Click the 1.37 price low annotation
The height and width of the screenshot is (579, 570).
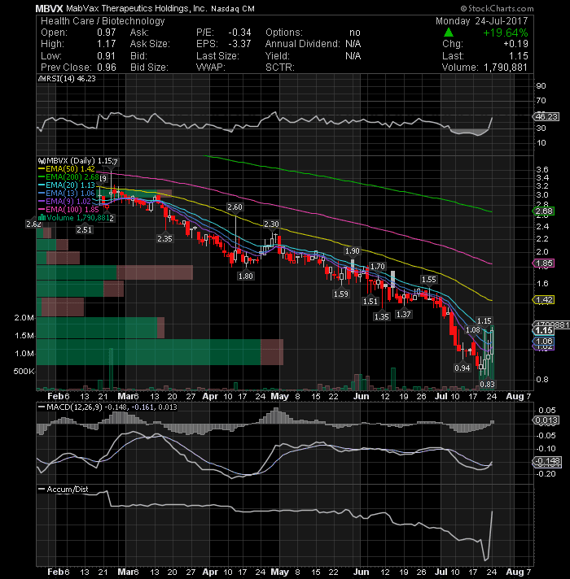403,314
